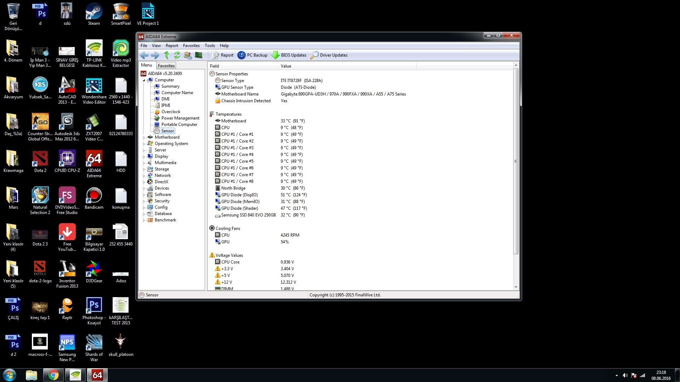The height and width of the screenshot is (382, 680).
Task: Click Chrome in the taskbar
Action: coord(53,375)
